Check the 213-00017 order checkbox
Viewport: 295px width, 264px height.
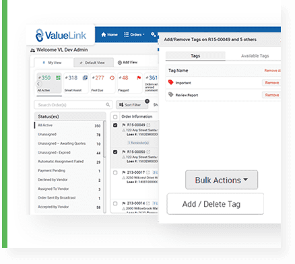pyautogui.click(x=115, y=172)
